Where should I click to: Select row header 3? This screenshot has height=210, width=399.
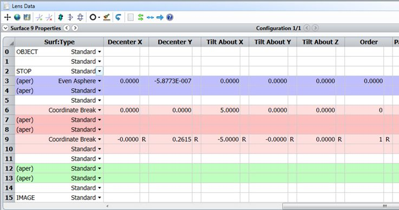click(x=9, y=81)
